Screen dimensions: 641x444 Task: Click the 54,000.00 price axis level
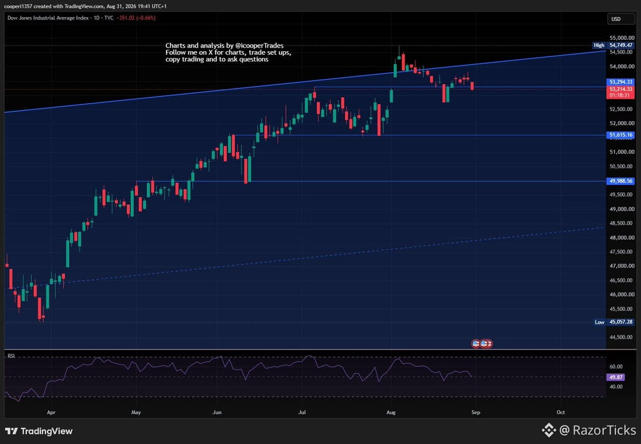point(622,66)
